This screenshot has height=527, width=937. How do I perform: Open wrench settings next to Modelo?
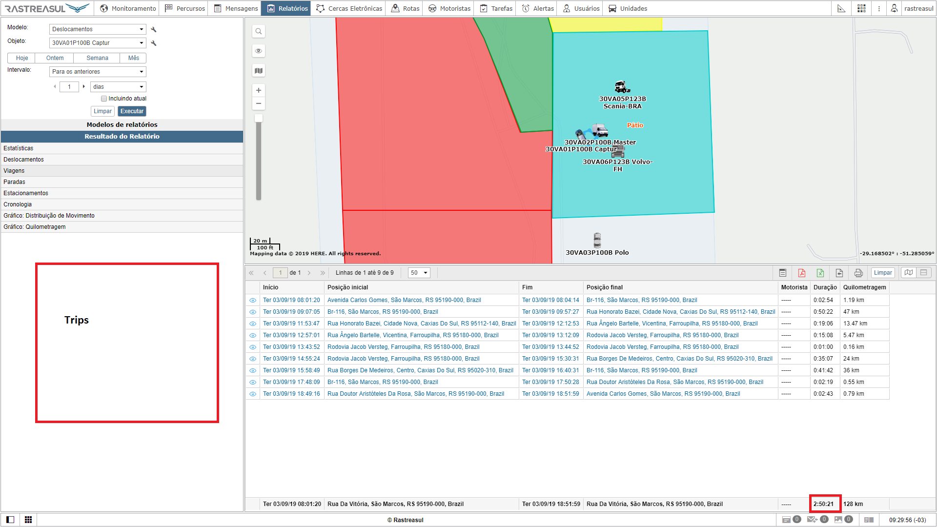[x=154, y=29]
